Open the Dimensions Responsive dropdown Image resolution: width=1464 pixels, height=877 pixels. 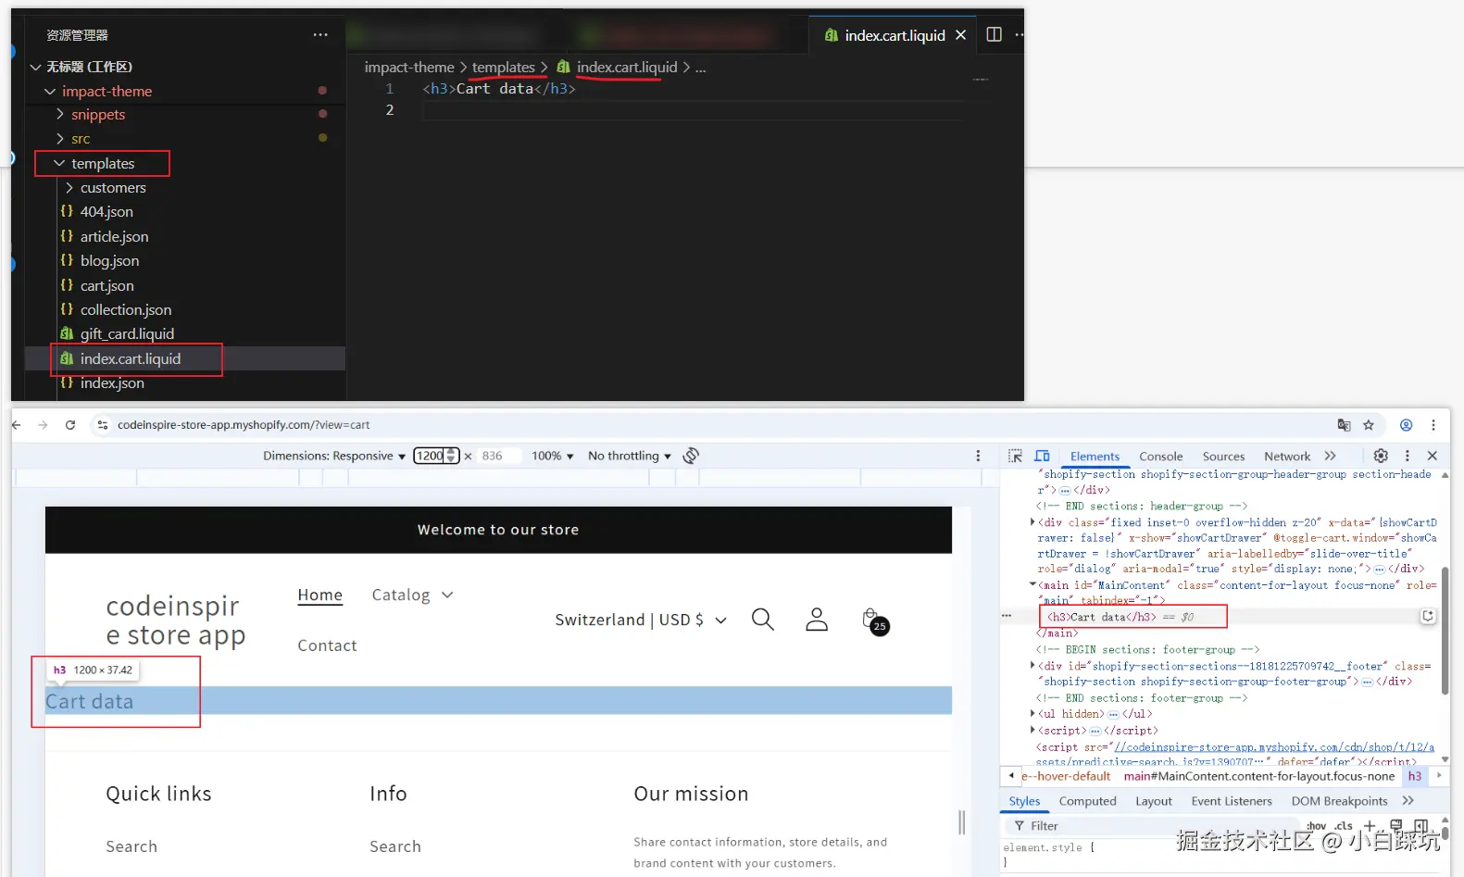334,456
